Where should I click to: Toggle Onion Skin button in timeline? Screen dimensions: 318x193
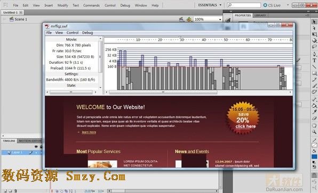[58, 191]
